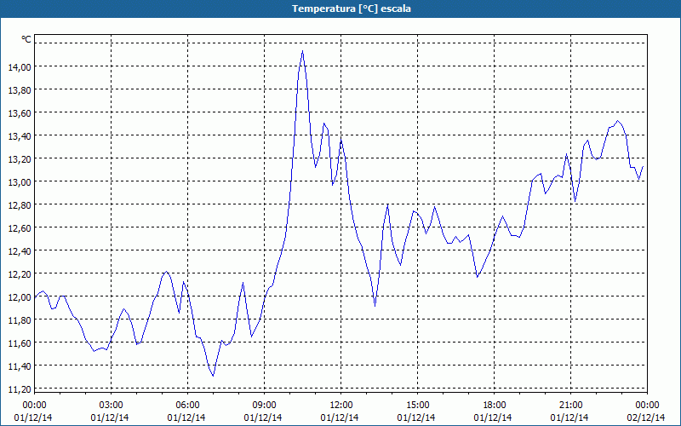
Task: Select the 12:00 time axis label
Action: [341, 406]
